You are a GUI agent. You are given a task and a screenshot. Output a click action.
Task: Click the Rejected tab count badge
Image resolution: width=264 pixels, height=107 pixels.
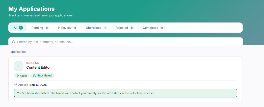(x=132, y=28)
